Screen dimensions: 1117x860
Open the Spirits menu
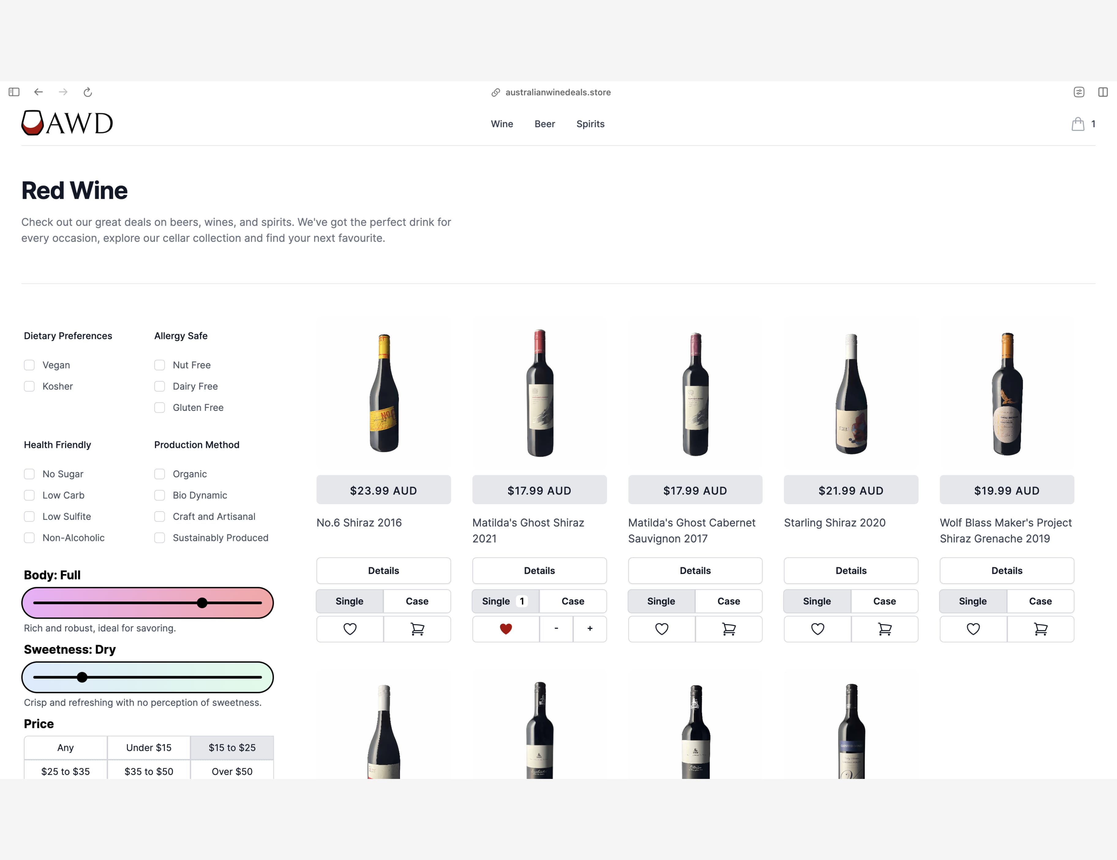590,124
